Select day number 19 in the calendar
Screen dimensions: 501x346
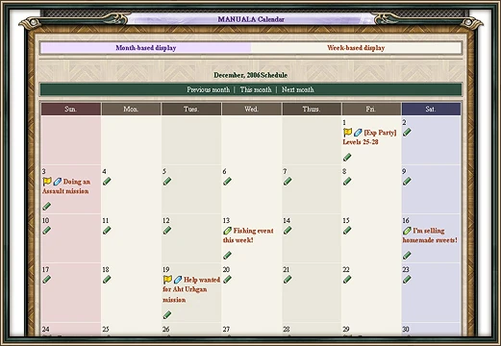pos(166,269)
